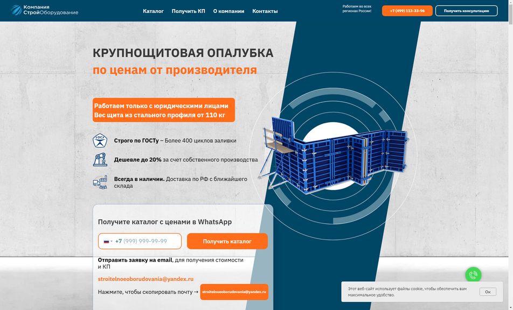Click text по ценам от производителя

pos(175,70)
